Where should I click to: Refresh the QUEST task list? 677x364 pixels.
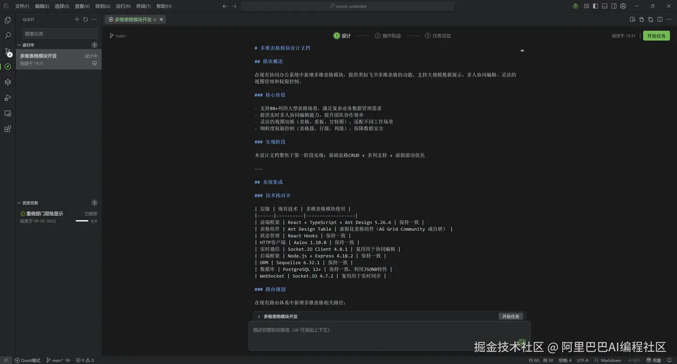[86, 19]
